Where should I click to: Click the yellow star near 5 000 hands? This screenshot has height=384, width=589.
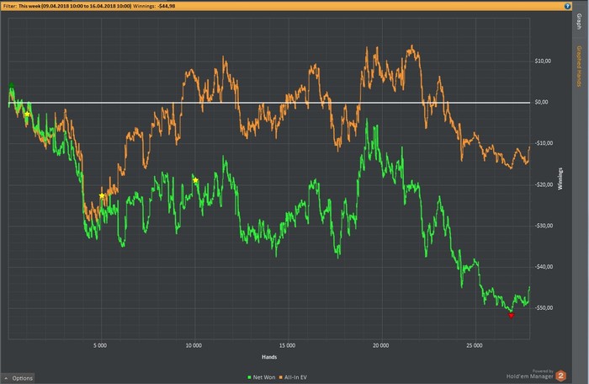(102, 195)
